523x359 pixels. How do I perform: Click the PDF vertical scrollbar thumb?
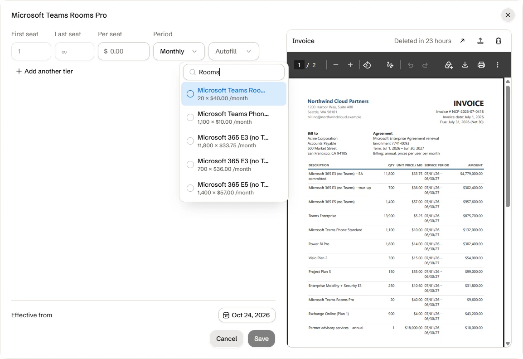(508, 146)
